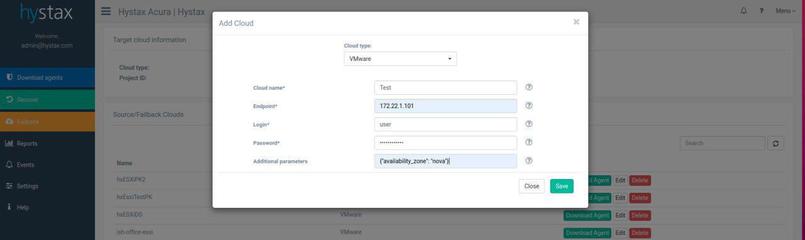Toggle the hamburger sidebar menu icon
The height and width of the screenshot is (240, 805).
(x=106, y=11)
